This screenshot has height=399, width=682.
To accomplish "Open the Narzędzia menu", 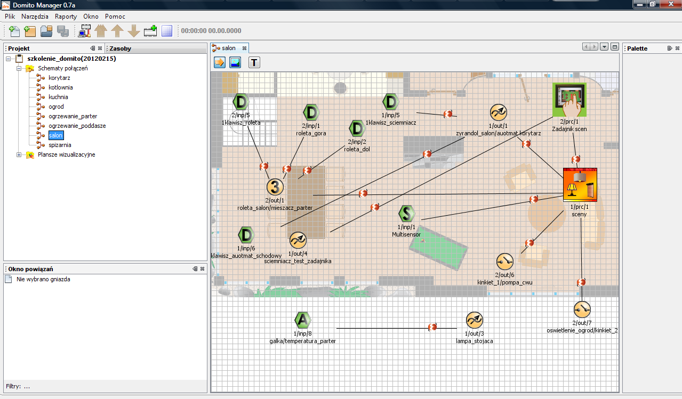I will point(35,17).
